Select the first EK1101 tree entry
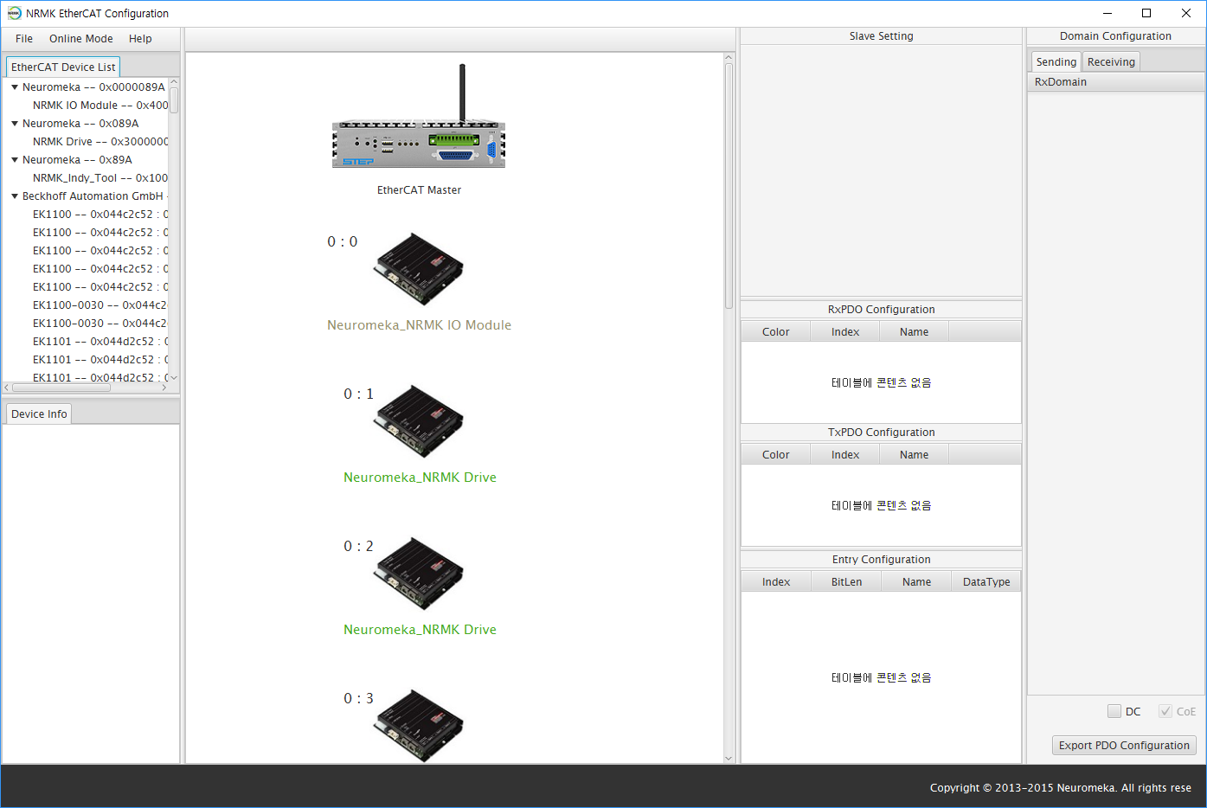Viewport: 1207px width, 808px height. [100, 342]
